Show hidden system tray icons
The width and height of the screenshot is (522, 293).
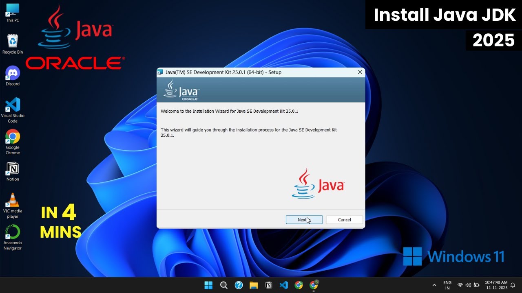[x=434, y=285]
